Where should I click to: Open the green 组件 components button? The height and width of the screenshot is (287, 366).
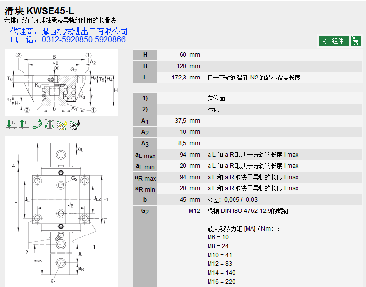pos(334,41)
